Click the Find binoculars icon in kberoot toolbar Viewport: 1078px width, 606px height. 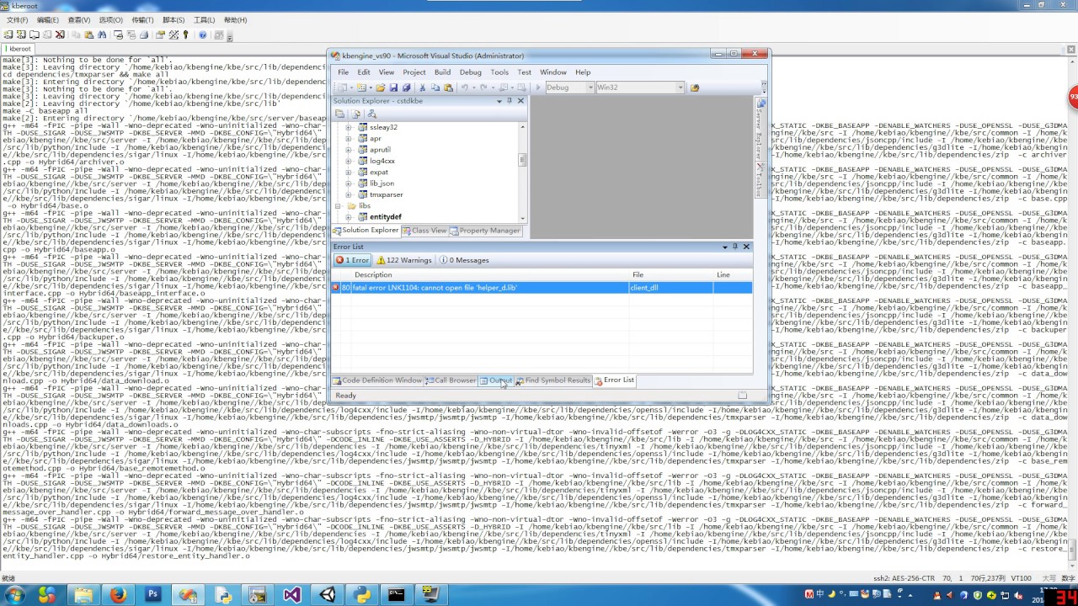pyautogui.click(x=102, y=35)
